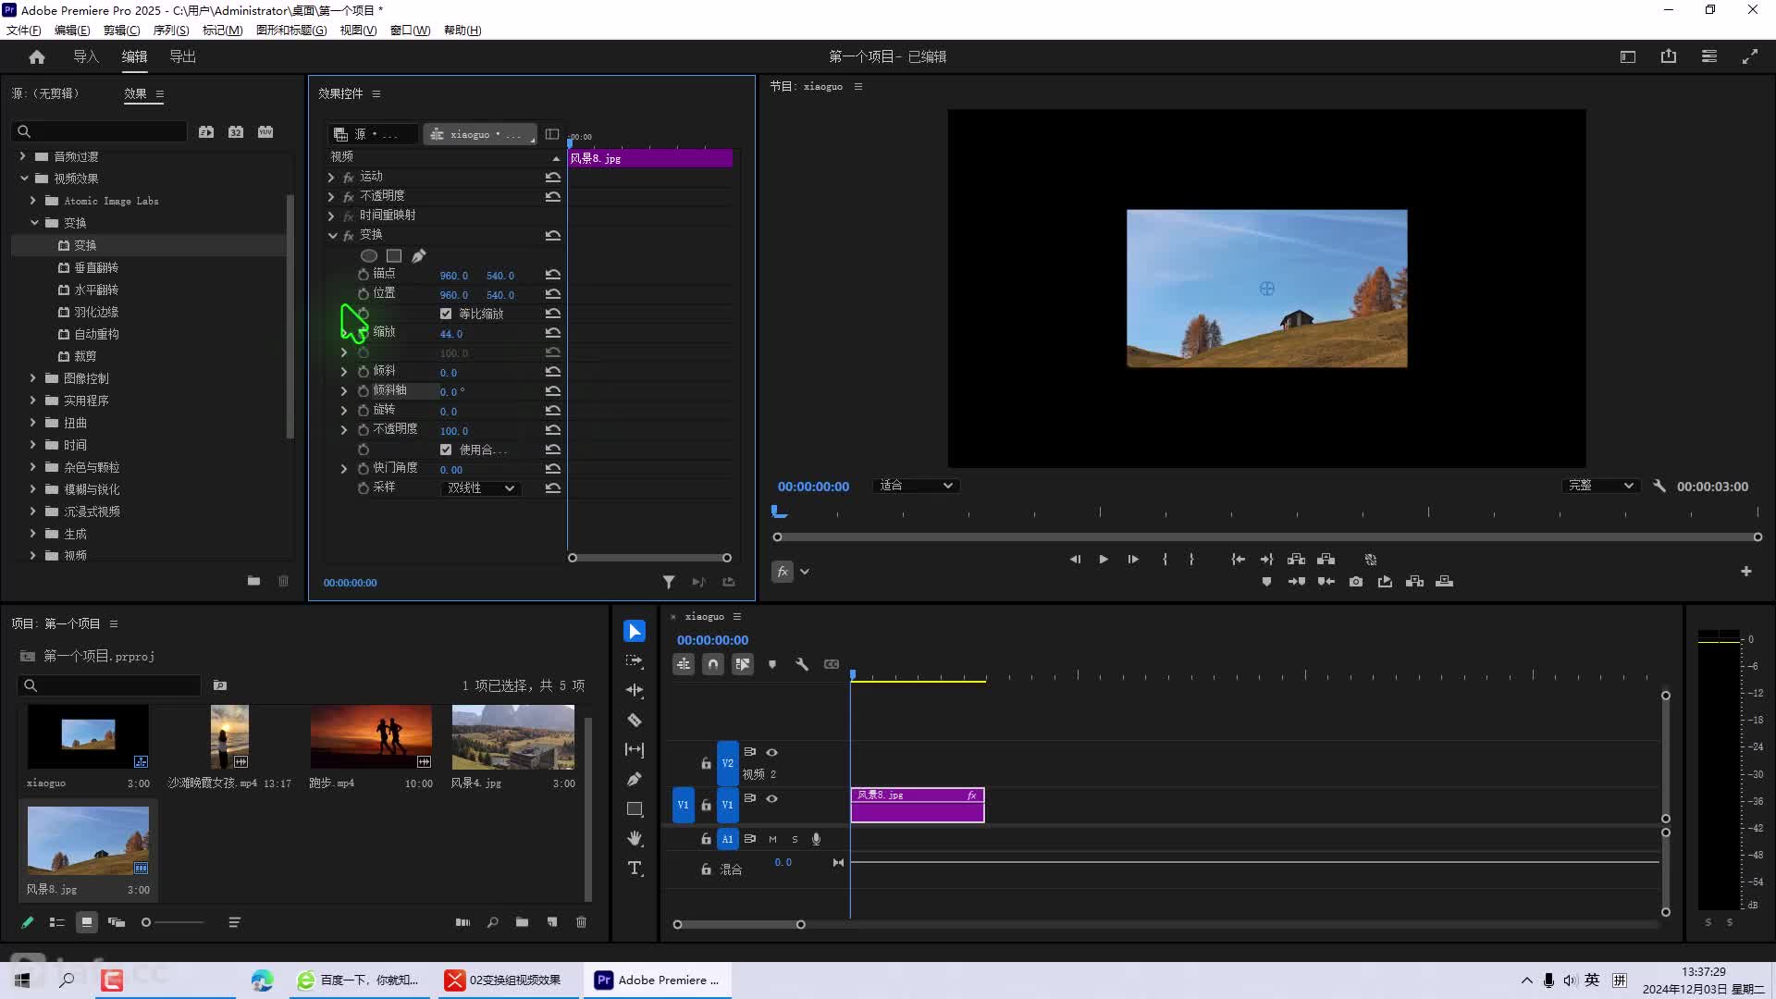The height and width of the screenshot is (999, 1776).
Task: Open the 序列(S) menu
Action: tap(171, 30)
